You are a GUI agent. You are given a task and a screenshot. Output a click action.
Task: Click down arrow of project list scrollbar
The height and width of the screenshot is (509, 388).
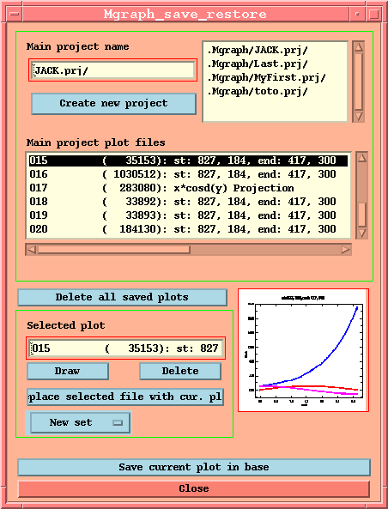click(x=359, y=116)
